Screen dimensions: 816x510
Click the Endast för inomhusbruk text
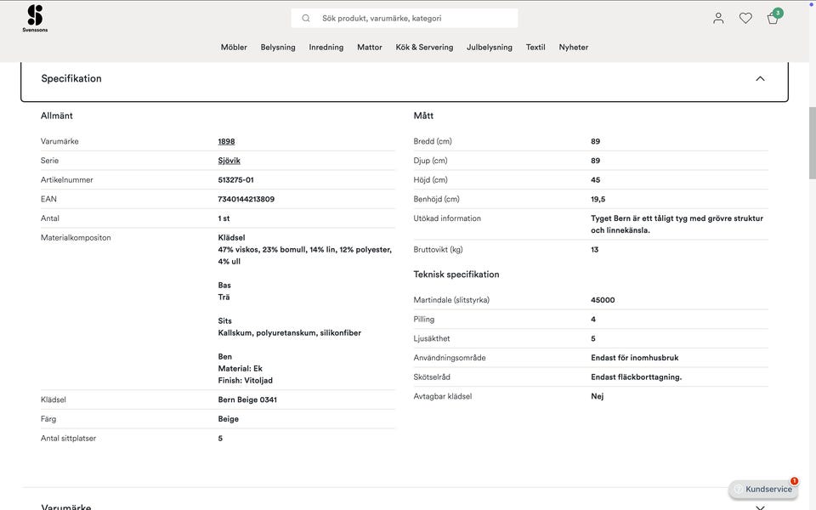pyautogui.click(x=634, y=358)
